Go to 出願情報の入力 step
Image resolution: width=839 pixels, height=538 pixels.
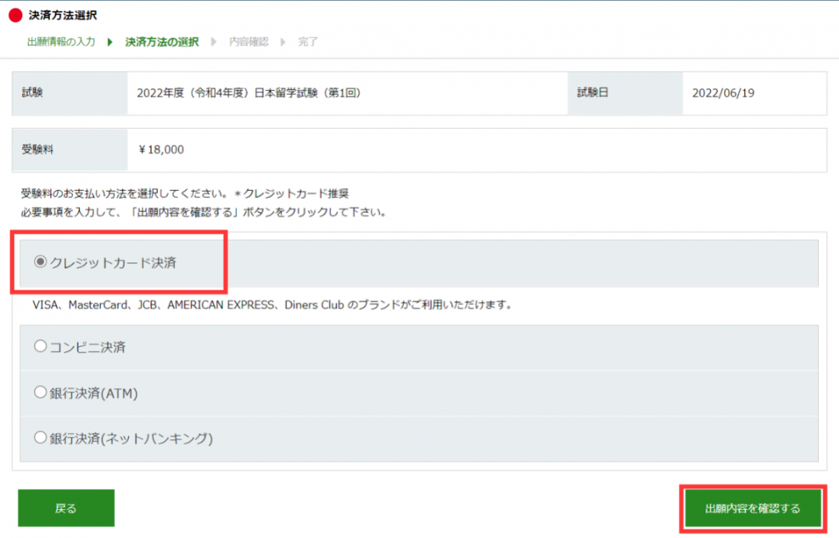(x=61, y=42)
